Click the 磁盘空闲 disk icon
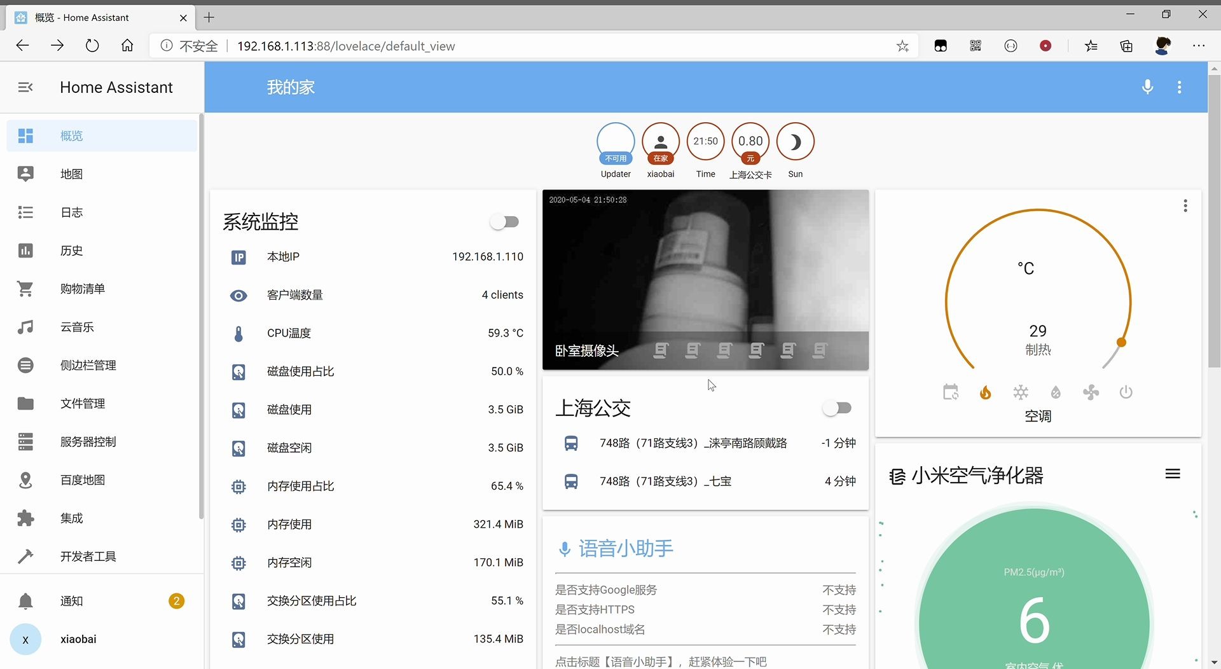Viewport: 1221px width, 669px height. pyautogui.click(x=238, y=448)
